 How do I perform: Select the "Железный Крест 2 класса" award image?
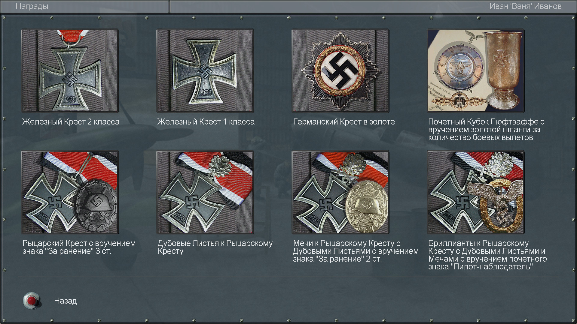(70, 71)
